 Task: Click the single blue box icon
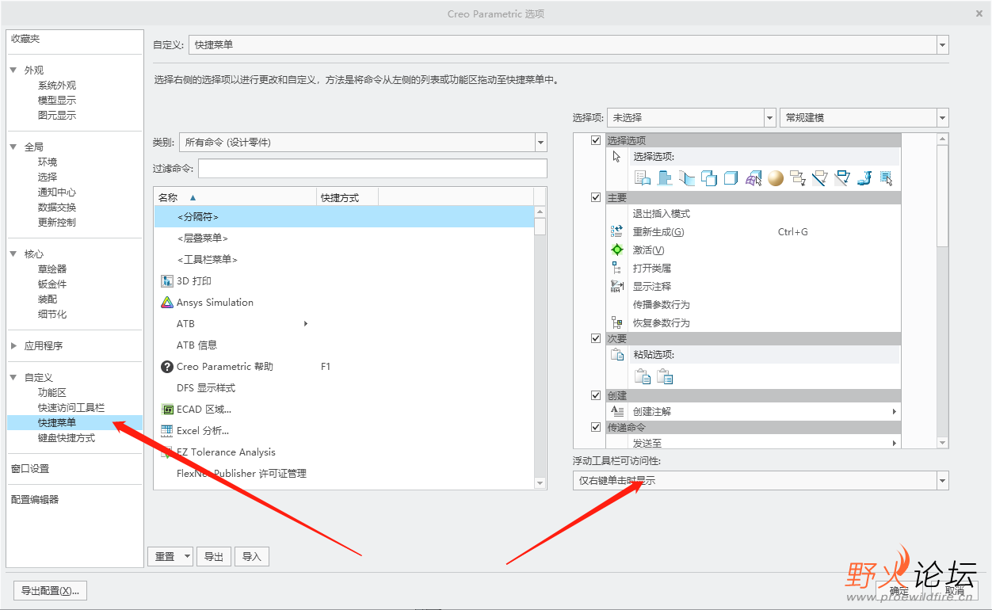(x=731, y=178)
